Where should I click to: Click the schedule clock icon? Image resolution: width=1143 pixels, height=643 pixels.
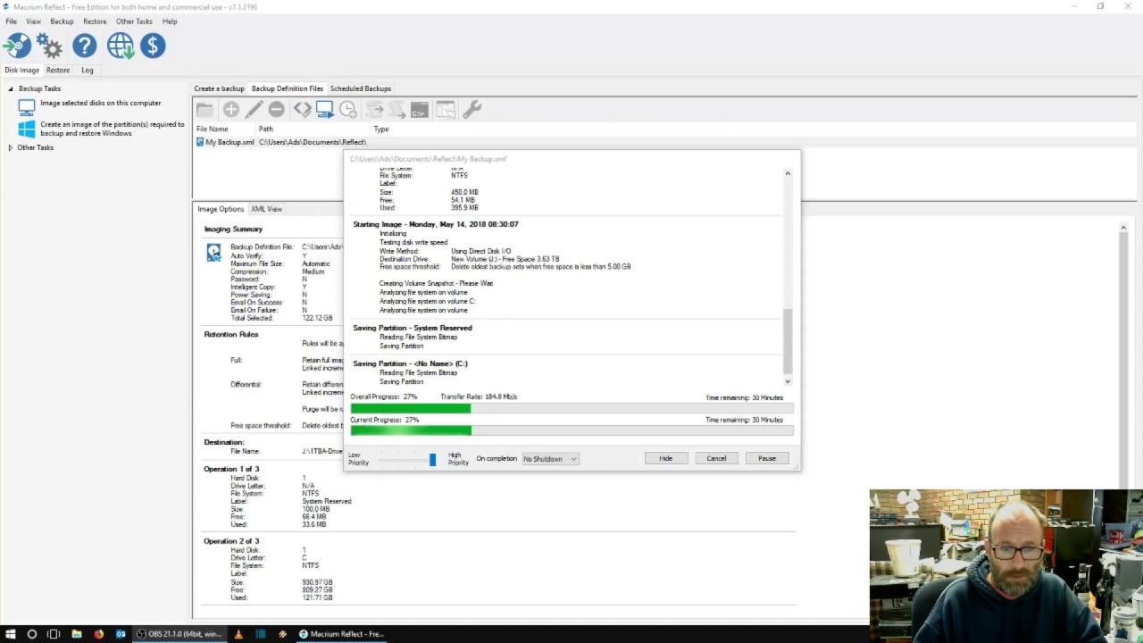pyautogui.click(x=348, y=110)
